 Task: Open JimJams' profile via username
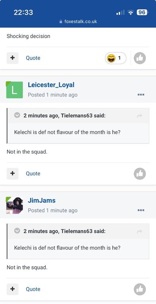click(42, 200)
